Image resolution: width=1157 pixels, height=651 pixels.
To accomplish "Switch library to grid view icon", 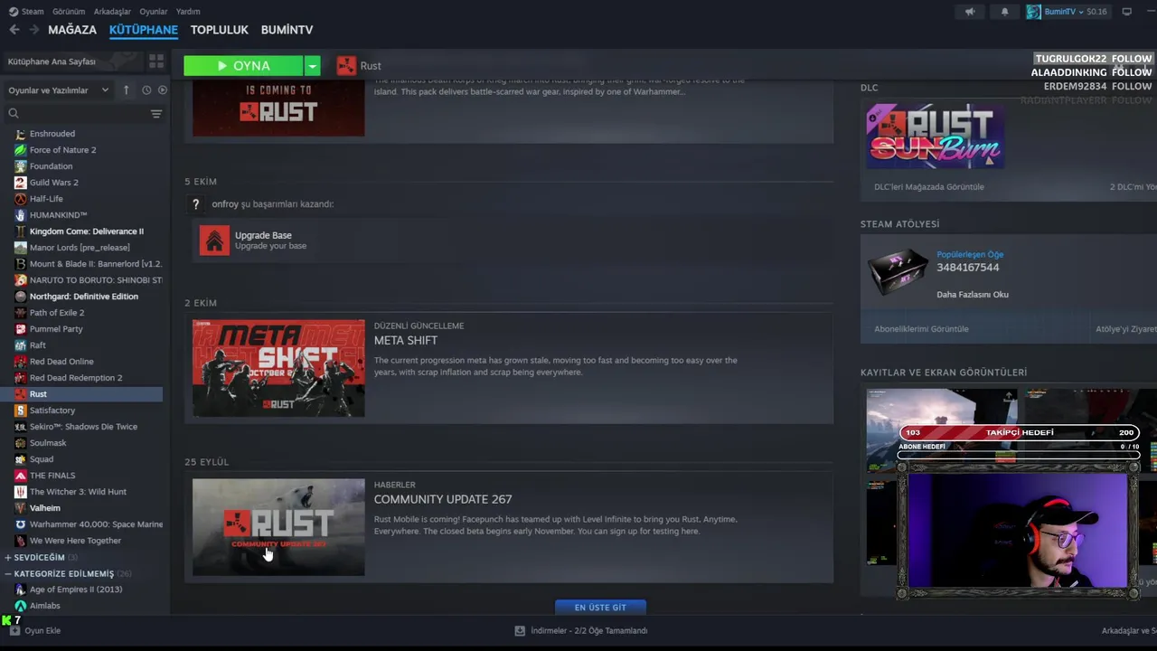I will tap(156, 61).
